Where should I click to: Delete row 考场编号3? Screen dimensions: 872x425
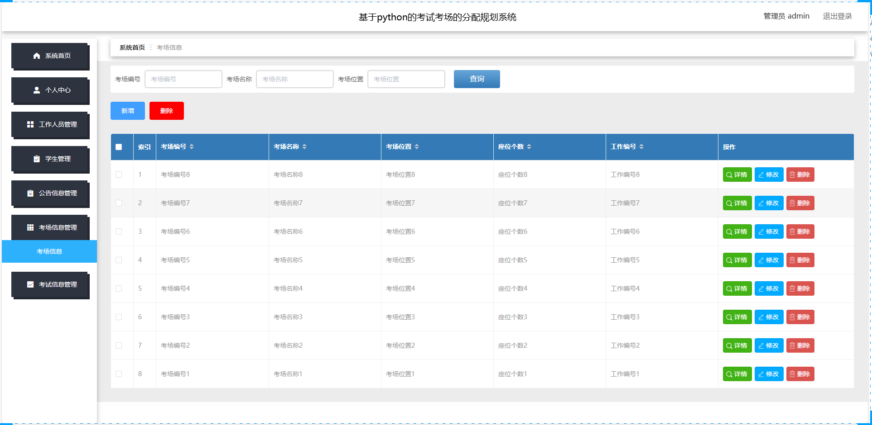point(800,317)
